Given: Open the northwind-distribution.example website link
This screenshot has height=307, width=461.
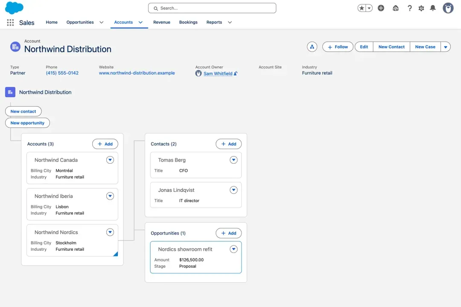Looking at the screenshot, I should point(137,73).
